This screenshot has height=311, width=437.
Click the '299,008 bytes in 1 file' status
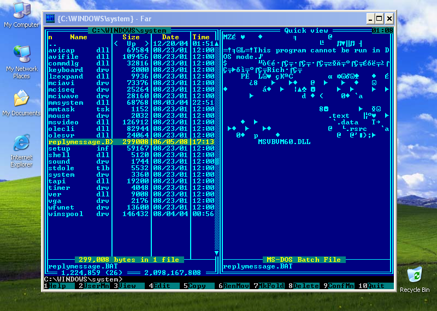129,260
